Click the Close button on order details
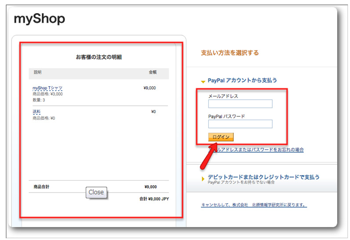Screen dimensions: 350x240 96,192
